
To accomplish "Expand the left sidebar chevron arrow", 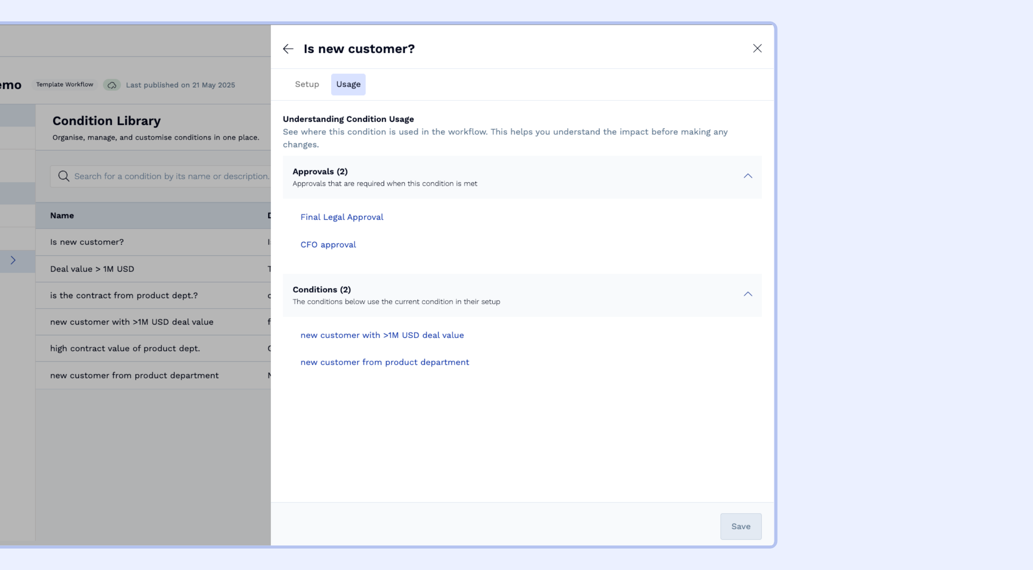I will tap(13, 260).
